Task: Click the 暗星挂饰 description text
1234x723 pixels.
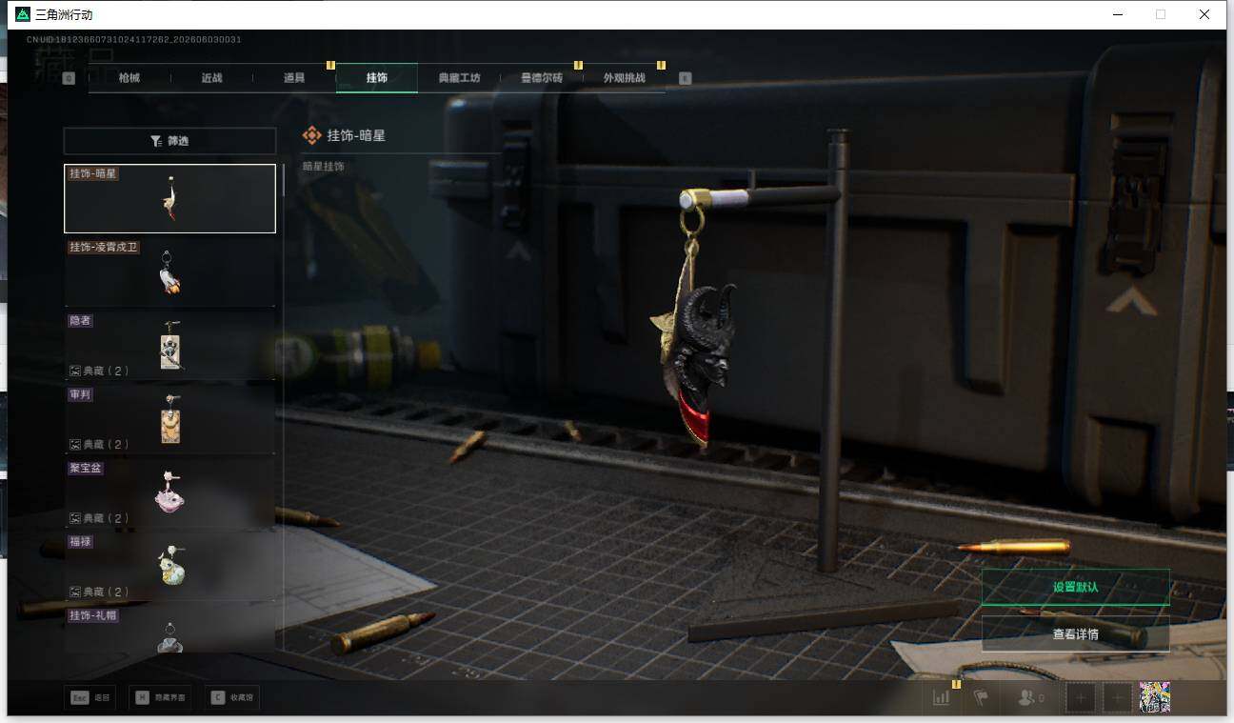Action: click(x=324, y=167)
